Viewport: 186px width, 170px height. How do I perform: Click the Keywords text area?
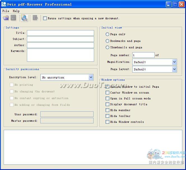[61, 55]
